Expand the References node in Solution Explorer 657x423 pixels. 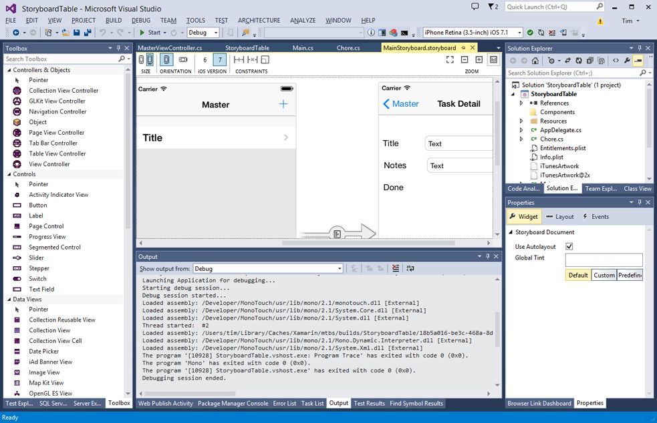pyautogui.click(x=521, y=103)
